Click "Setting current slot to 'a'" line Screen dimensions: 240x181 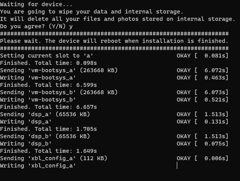click(x=47, y=56)
